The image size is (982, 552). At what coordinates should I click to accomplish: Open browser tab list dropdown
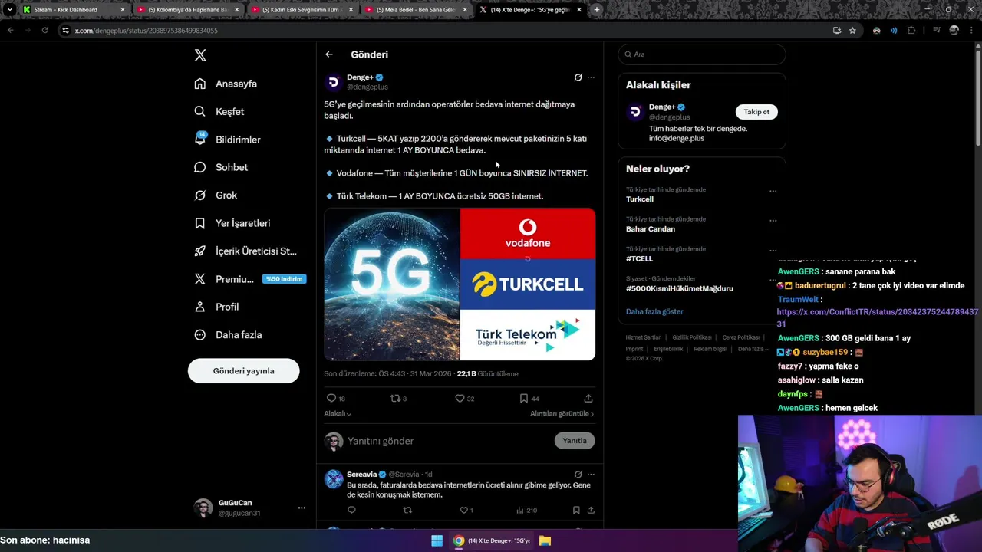click(9, 10)
